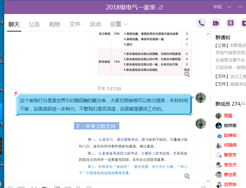Go to the 文件 tab
The image size is (246, 188).
(75, 24)
